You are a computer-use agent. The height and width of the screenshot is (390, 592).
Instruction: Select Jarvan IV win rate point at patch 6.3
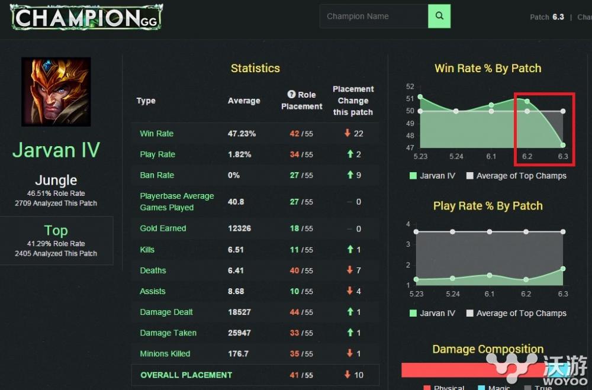(563, 146)
